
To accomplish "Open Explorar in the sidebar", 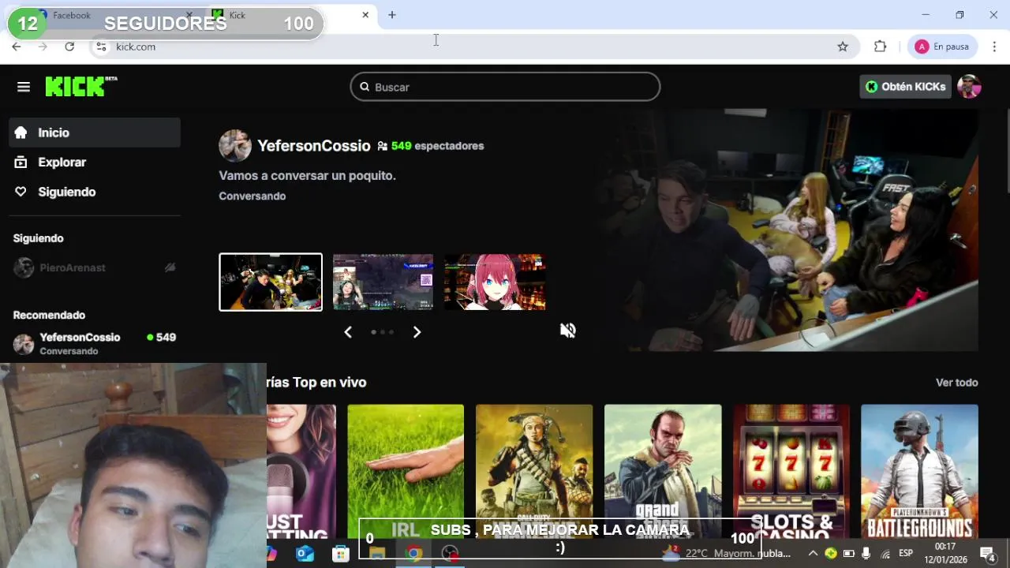I will coord(95,162).
